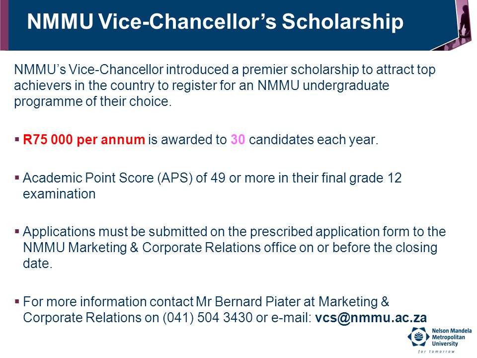Image resolution: width=477 pixels, height=358 pixels.
Task: Click the Nelson Mandela Metropolitan University text
Action: (x=452, y=337)
